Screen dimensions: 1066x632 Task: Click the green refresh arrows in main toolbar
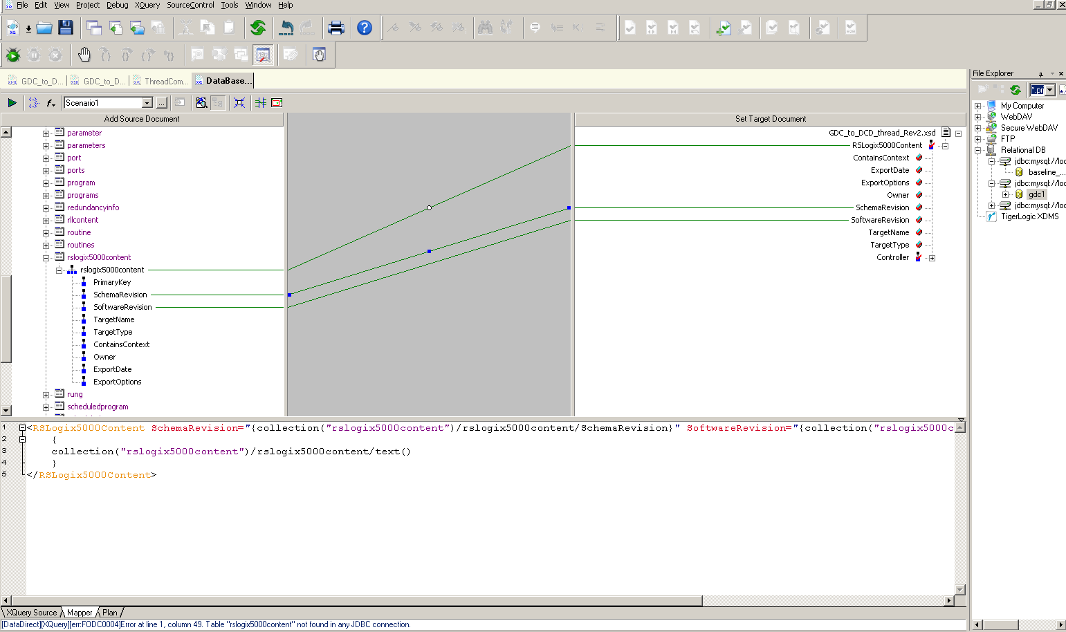[258, 28]
